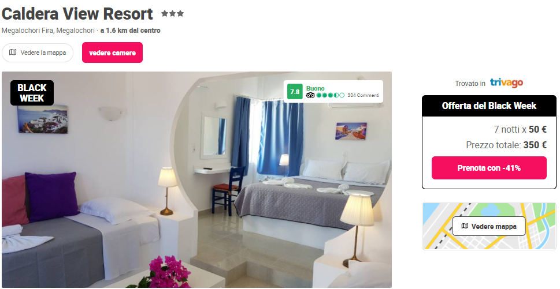The width and height of the screenshot is (560, 289).
Task: Click the Offerta del Black Week header
Action: tap(489, 106)
